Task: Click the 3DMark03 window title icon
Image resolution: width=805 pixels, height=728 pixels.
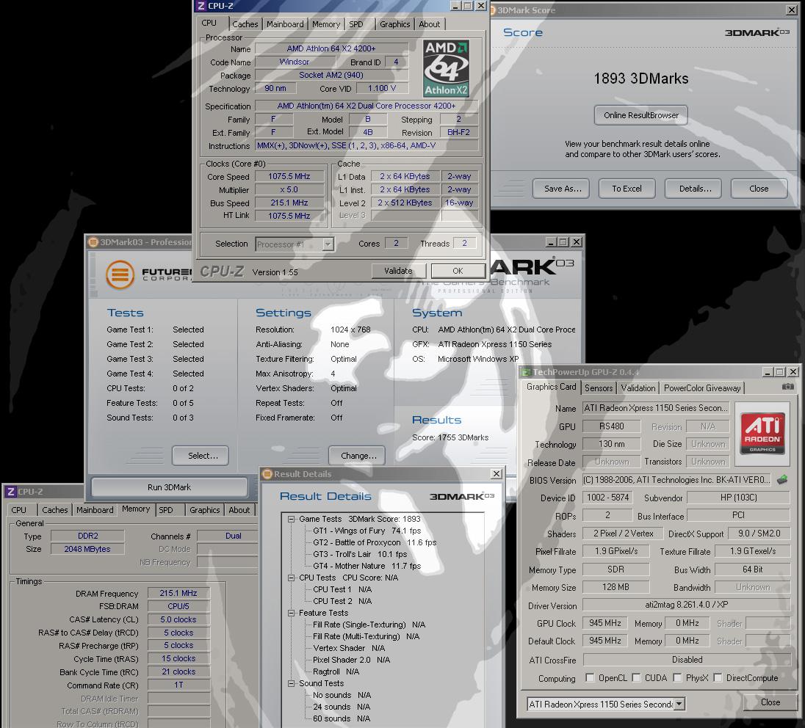Action: 93,242
